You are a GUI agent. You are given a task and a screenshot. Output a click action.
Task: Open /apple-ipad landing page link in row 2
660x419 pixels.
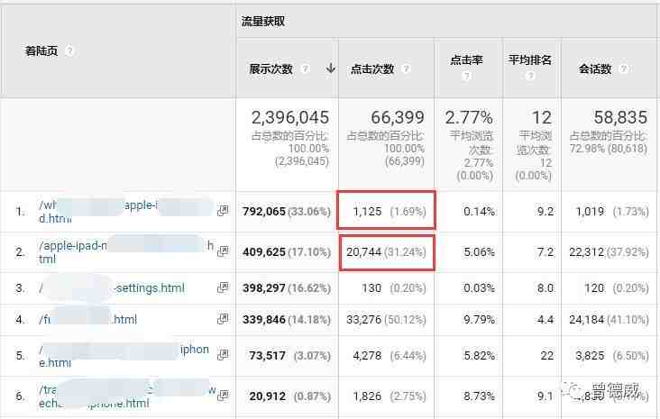coord(126,251)
